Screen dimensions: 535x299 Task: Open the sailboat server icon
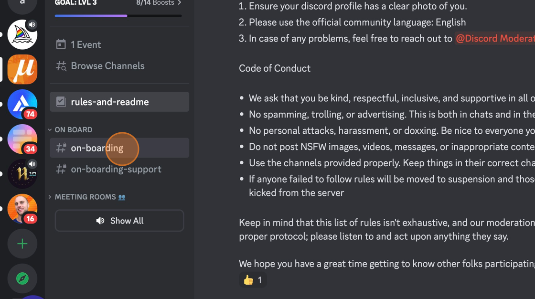22,34
